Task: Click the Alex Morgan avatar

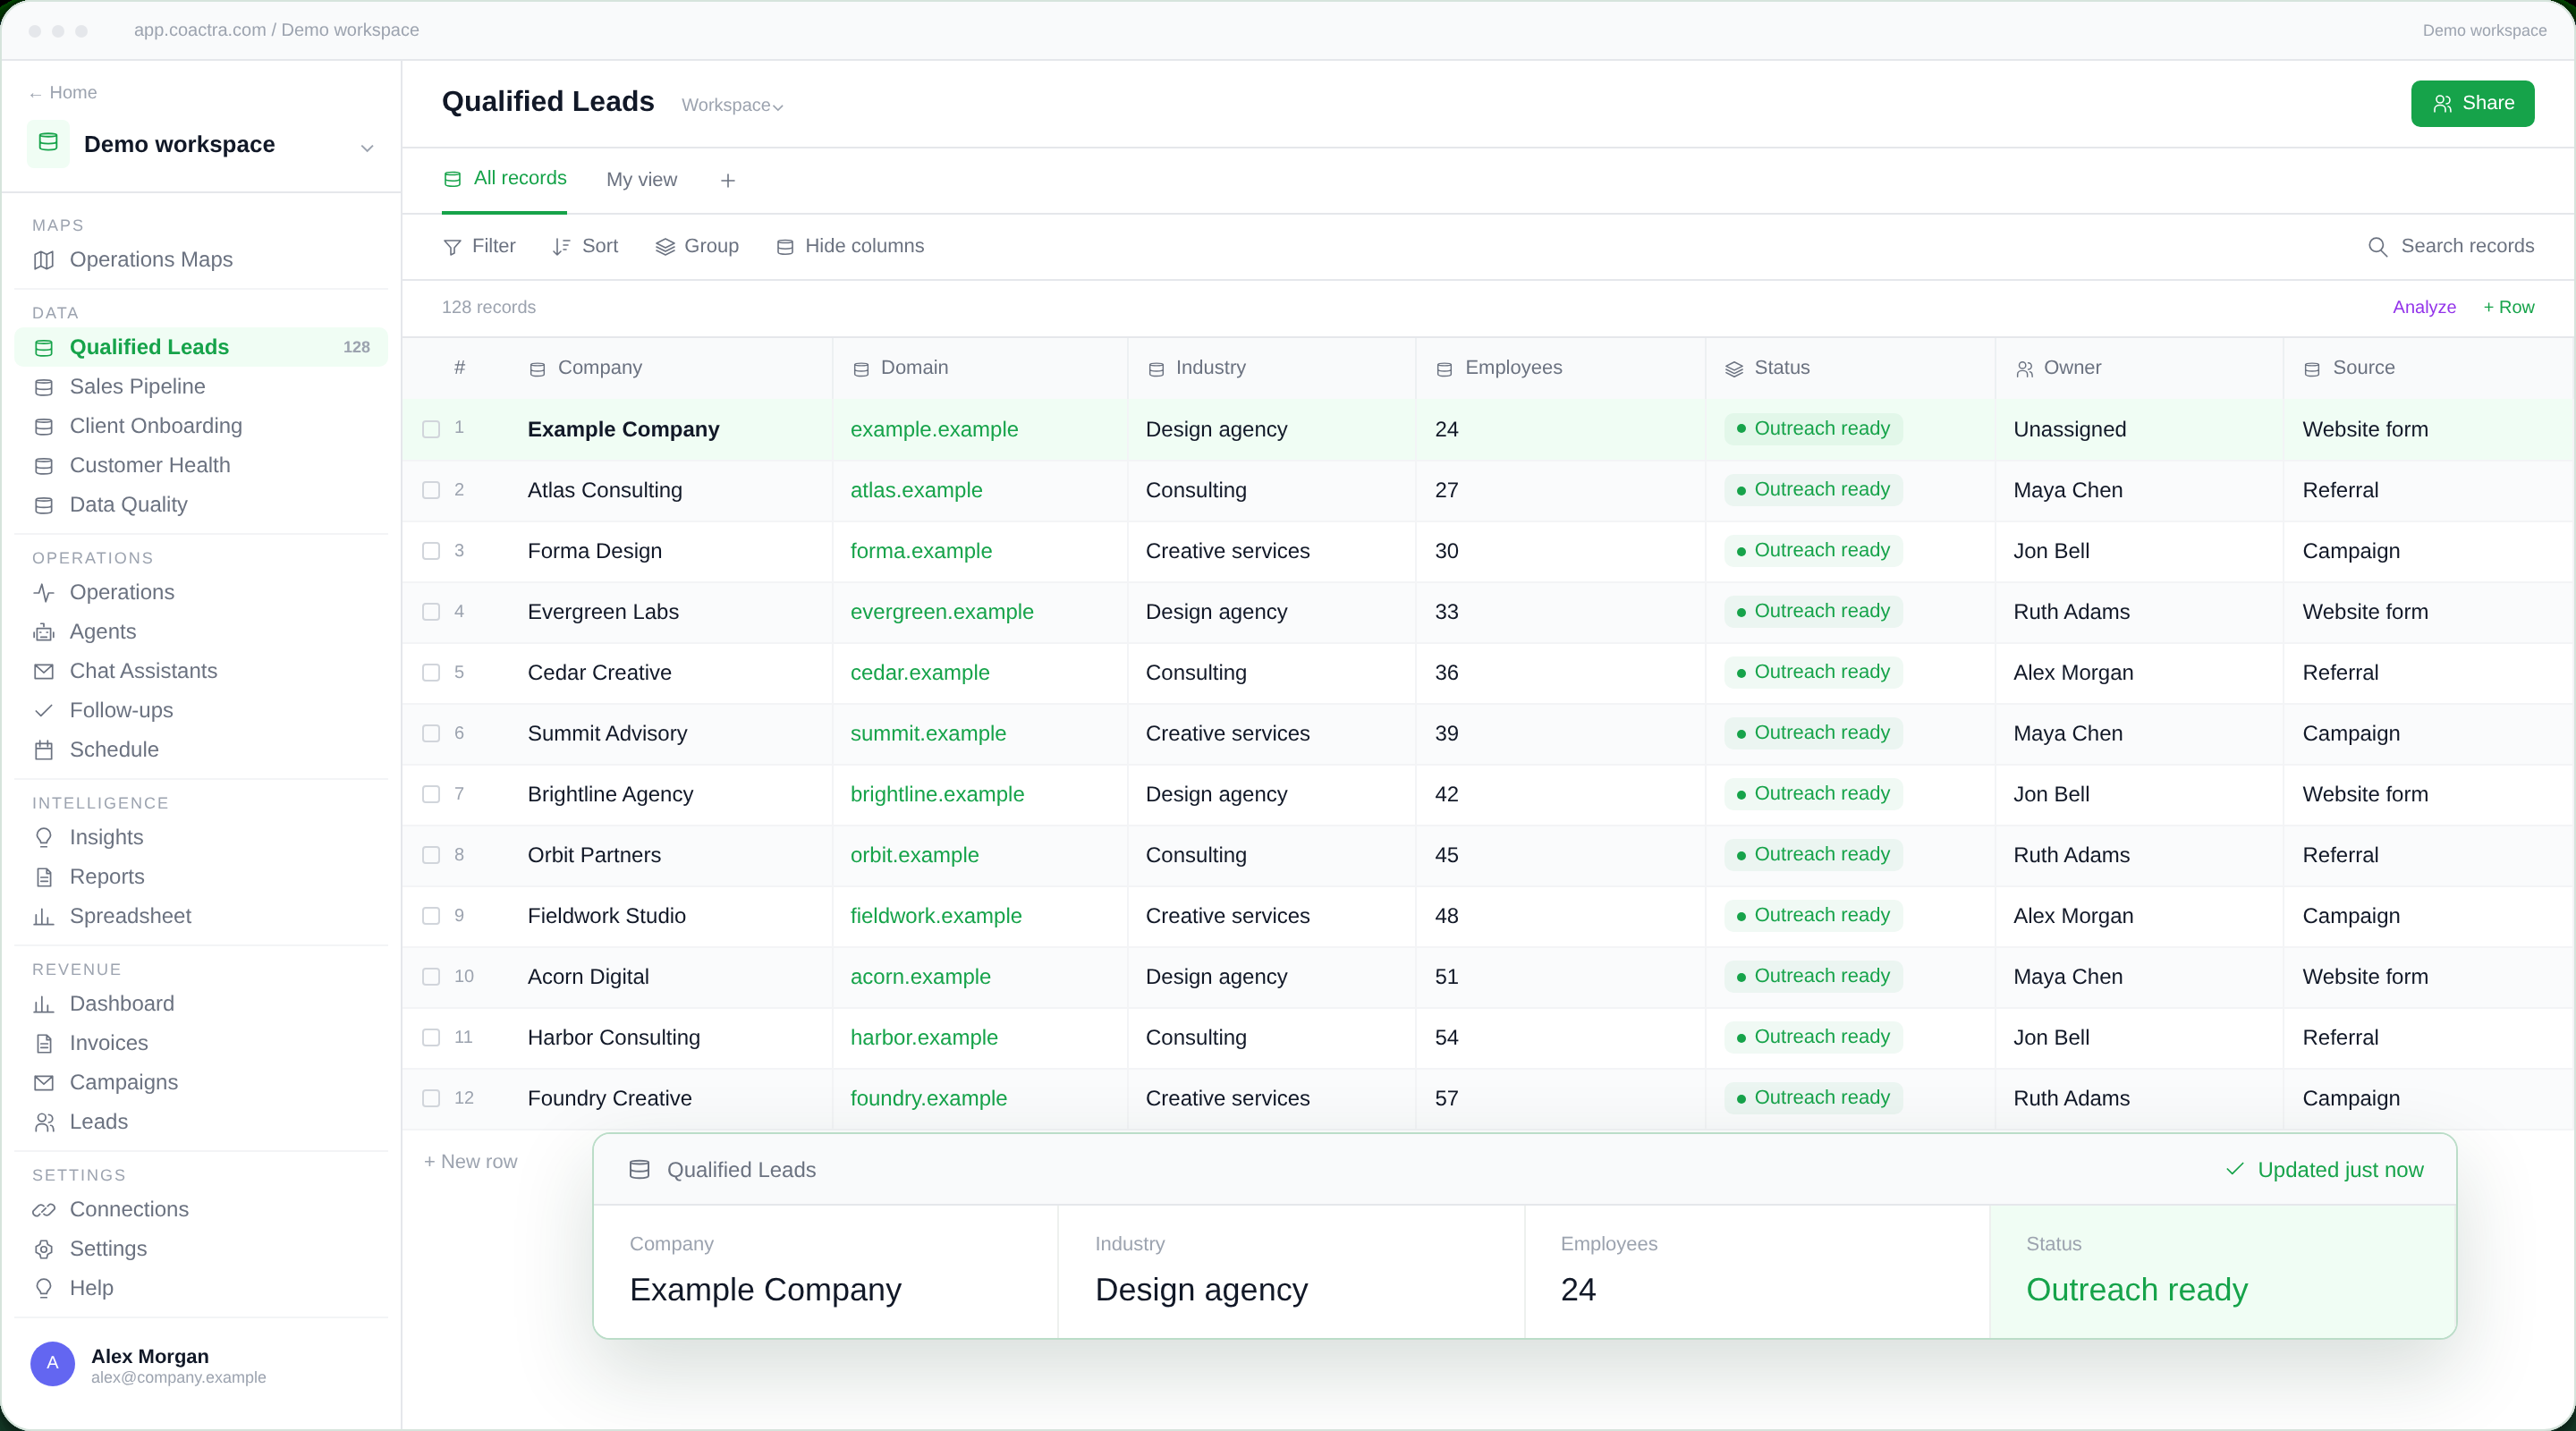Action: point(52,1364)
